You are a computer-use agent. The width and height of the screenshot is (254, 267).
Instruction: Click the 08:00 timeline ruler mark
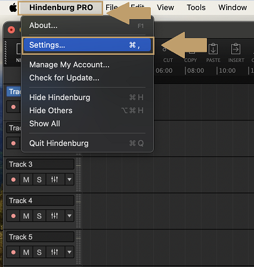pos(195,70)
